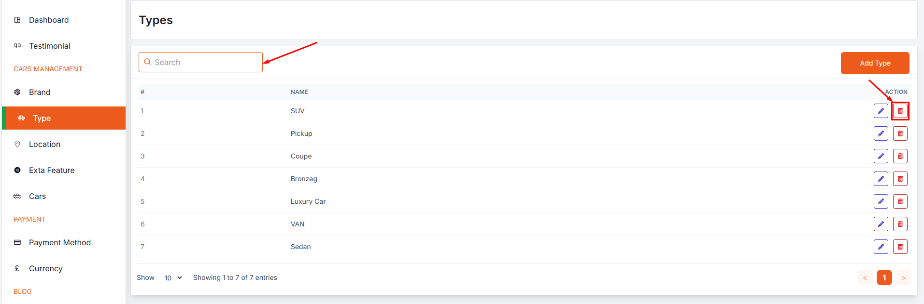Edit the Coupe type entry
The width and height of the screenshot is (924, 304).
881,156
